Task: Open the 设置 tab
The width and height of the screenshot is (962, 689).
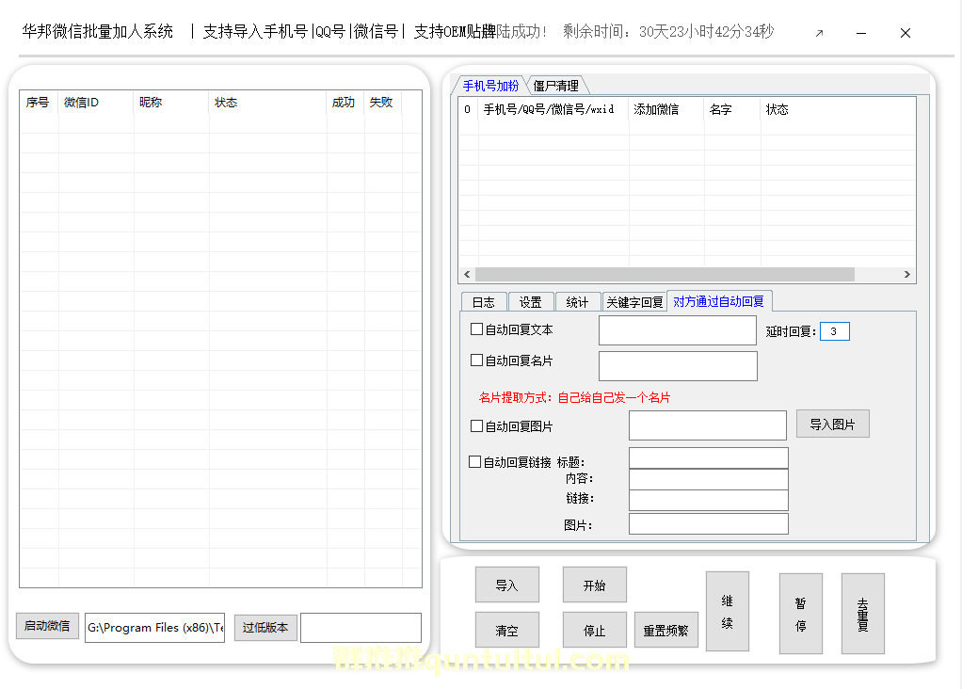Action: click(531, 302)
